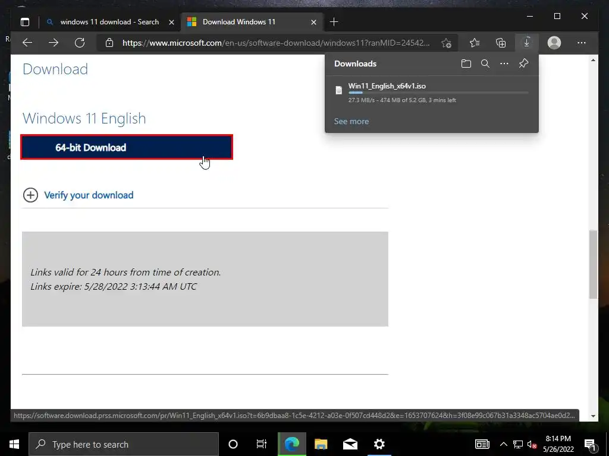Click the Win11_English_x64v1.iso file icon

pos(338,90)
